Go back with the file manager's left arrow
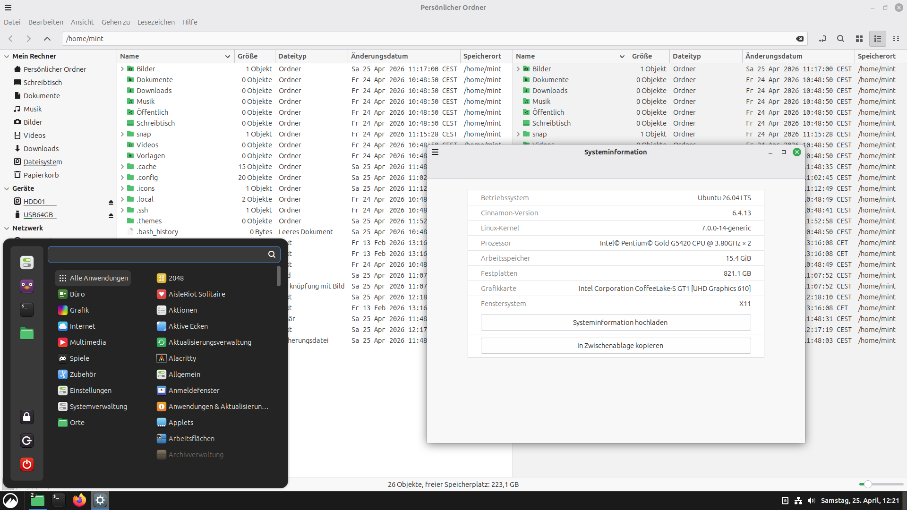Screen dimensions: 907x510 (11, 39)
